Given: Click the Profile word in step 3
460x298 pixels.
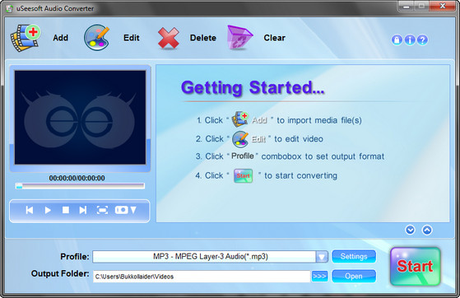Looking at the screenshot, I should click(x=243, y=156).
